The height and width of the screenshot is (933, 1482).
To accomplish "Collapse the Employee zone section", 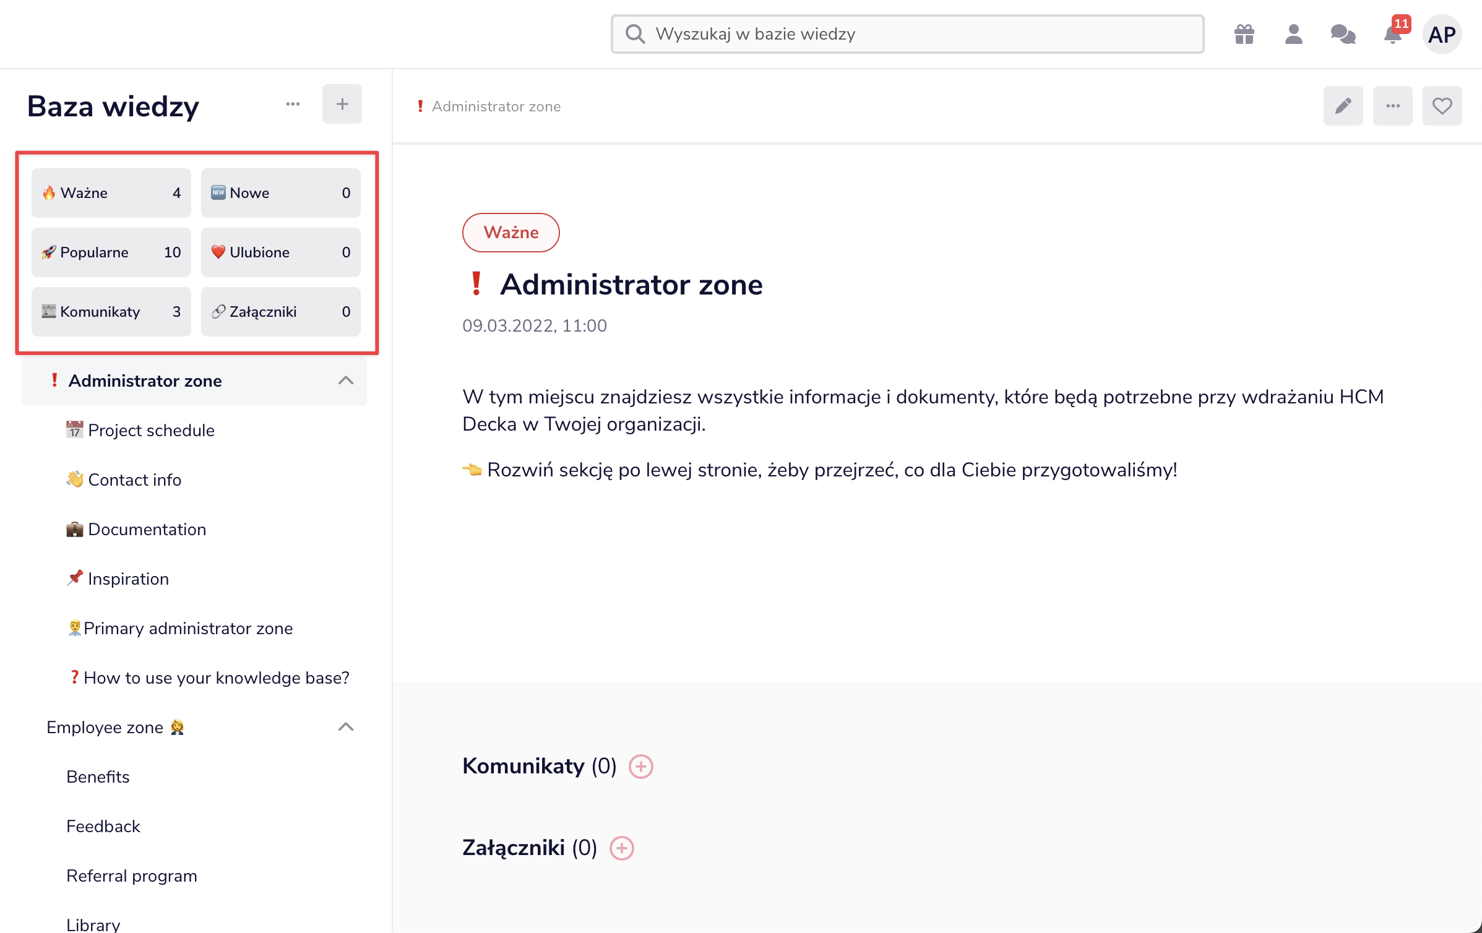I will coord(346,727).
